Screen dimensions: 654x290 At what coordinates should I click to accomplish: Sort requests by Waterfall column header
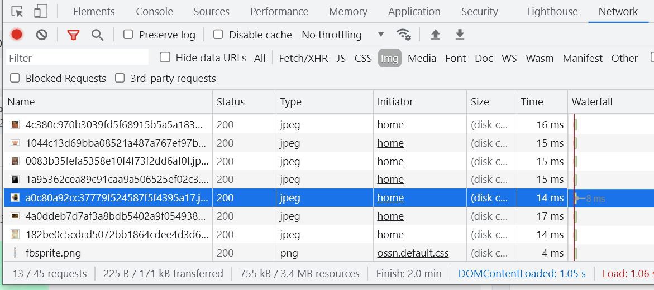592,101
